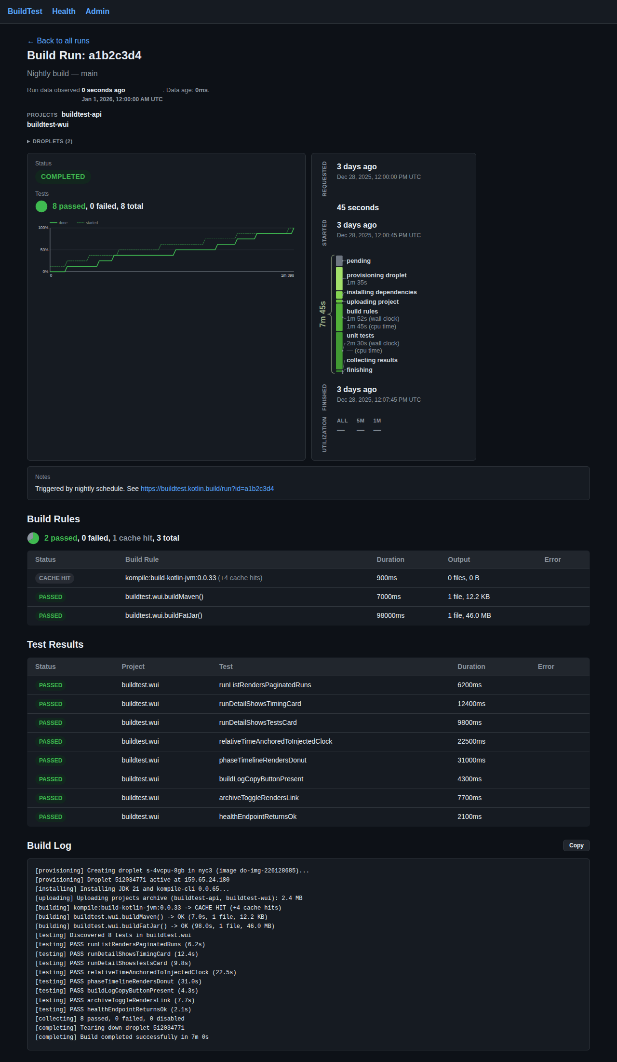Click the '8 passed' tests summary text

(69, 206)
